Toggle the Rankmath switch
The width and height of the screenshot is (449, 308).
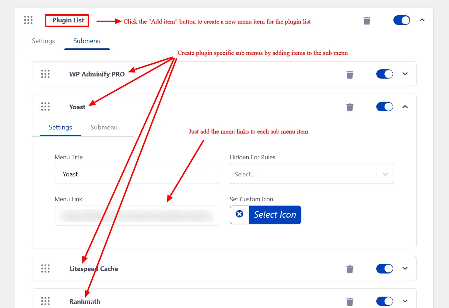(385, 301)
